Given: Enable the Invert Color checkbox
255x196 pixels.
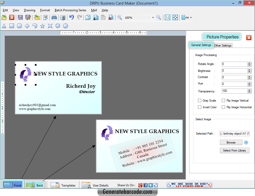Looking at the screenshot, I should [199, 107].
